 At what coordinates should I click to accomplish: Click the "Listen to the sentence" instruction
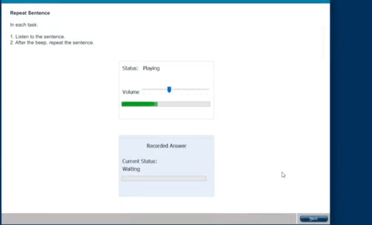pyautogui.click(x=40, y=37)
